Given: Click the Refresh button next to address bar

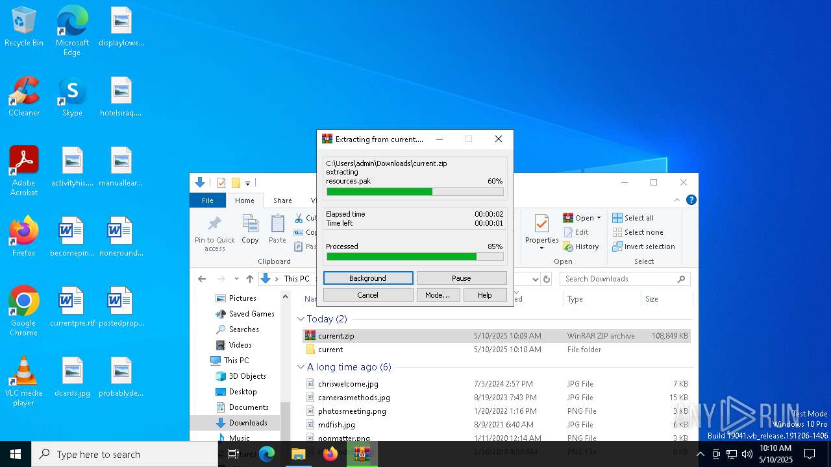Looking at the screenshot, I should (547, 279).
